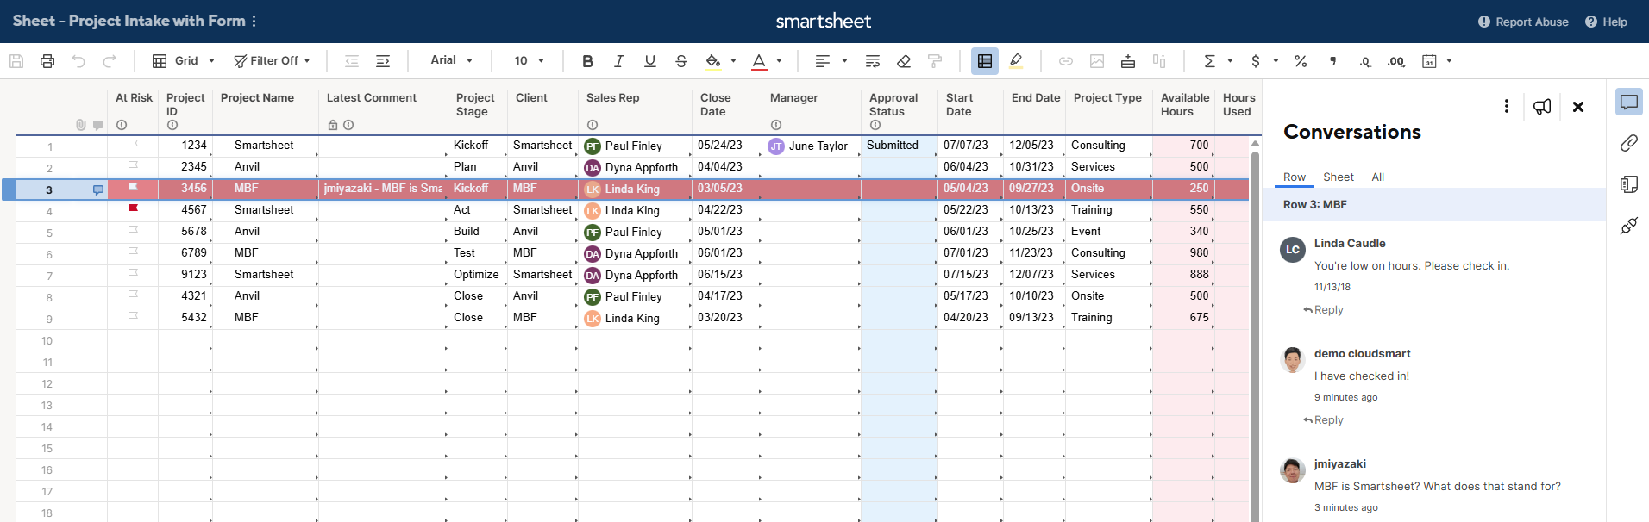Toggle At Risk flag for row 1
The width and height of the screenshot is (1649, 522).
(133, 145)
